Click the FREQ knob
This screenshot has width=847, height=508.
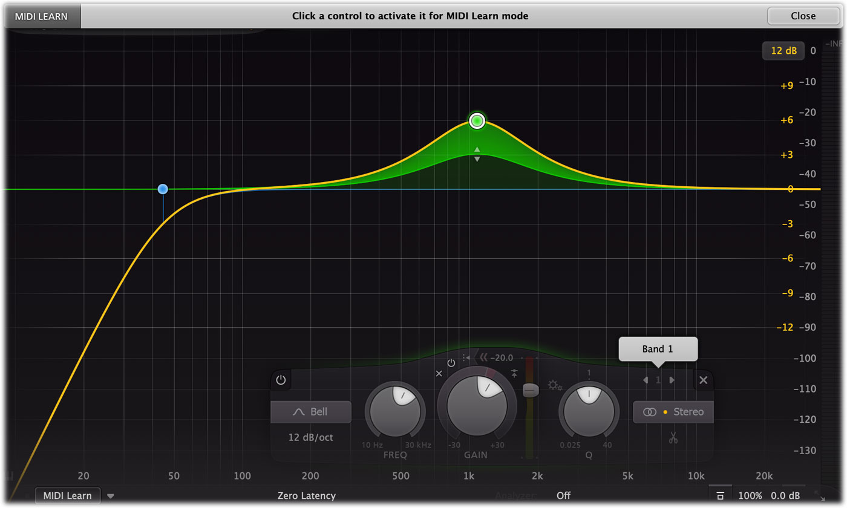(395, 412)
